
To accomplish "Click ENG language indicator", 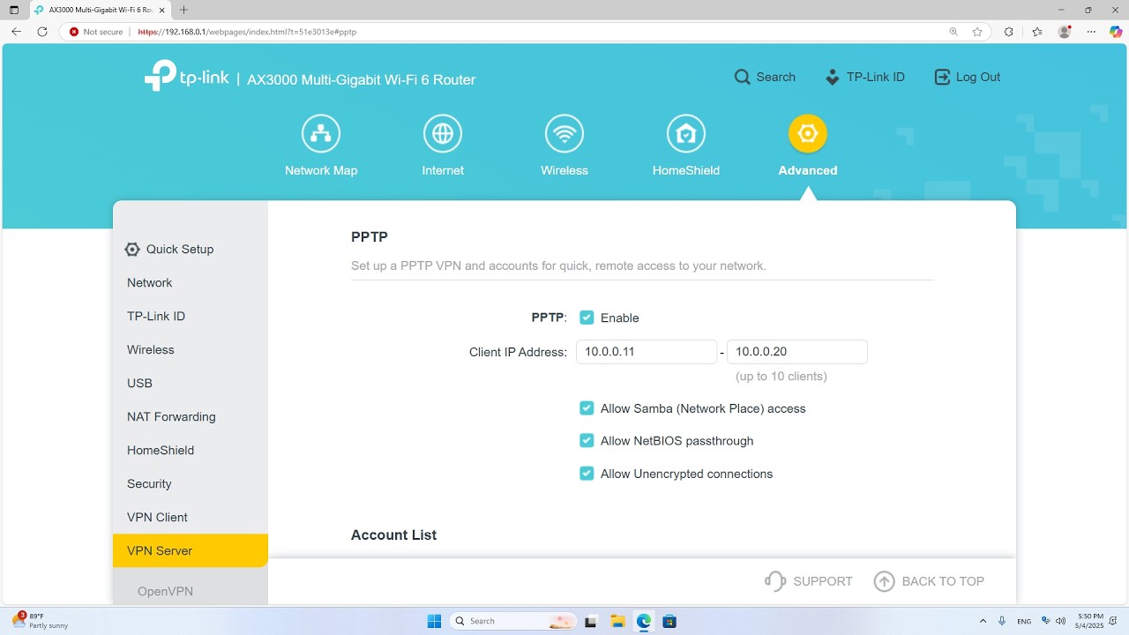I will pos(1024,621).
